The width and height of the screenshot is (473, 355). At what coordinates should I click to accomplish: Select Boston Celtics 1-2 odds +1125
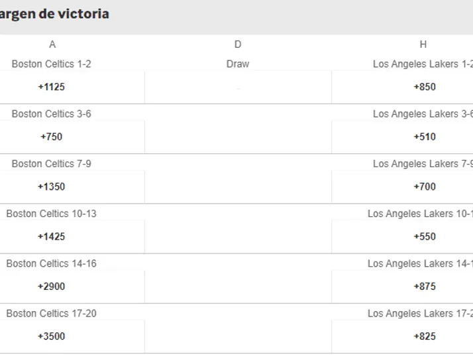(x=52, y=87)
